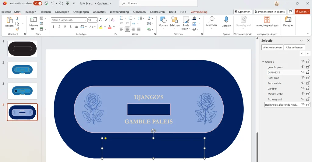The height and width of the screenshot is (162, 312).
Task: Start presentation from beginning icon
Action: (67, 3)
